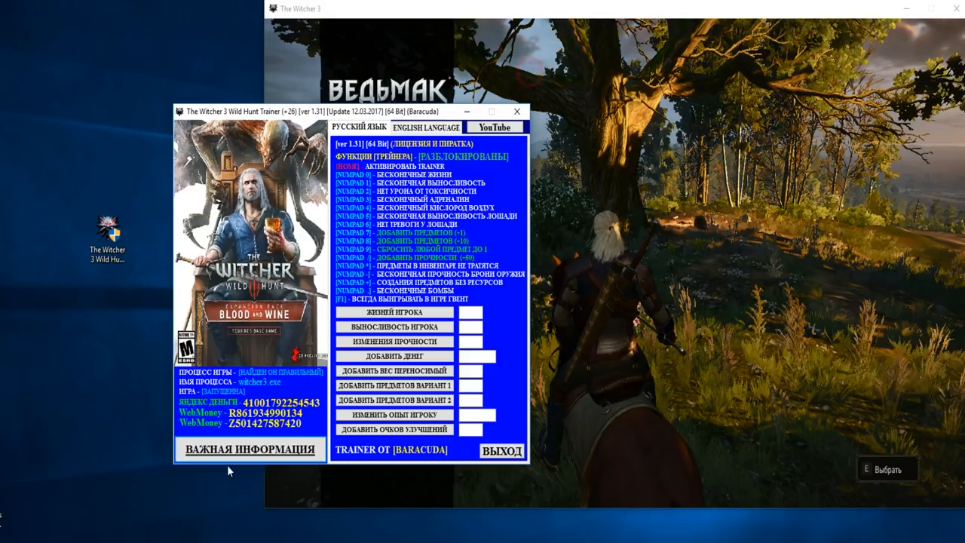
Task: Click [NUMPAD 0] БЕСКОНЕЧНЫЕ ЖИЗНИ line
Action: pos(394,174)
